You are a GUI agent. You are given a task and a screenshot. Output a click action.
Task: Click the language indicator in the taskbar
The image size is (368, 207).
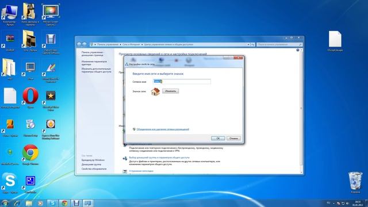328,203
